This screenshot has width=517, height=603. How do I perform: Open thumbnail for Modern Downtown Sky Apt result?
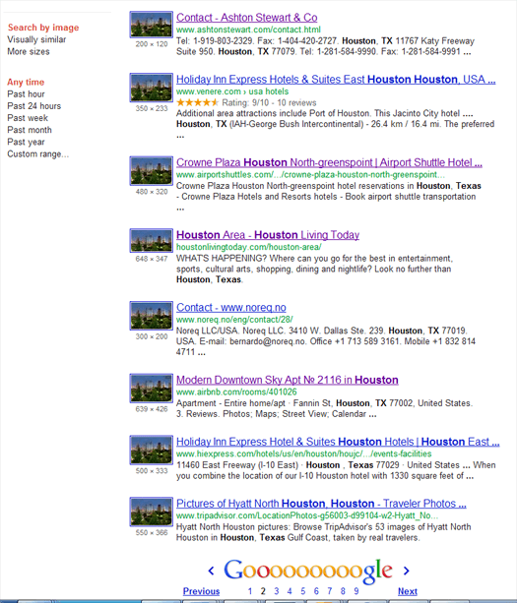coord(152,389)
